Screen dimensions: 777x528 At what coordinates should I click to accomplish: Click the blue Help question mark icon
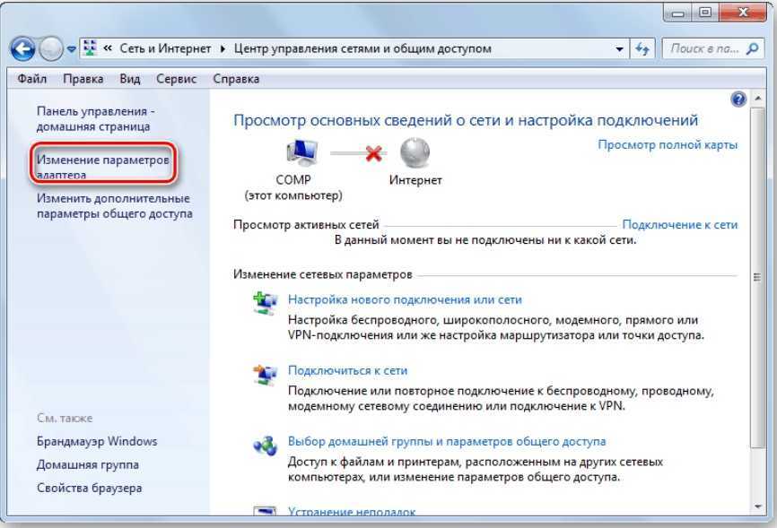coord(738,100)
